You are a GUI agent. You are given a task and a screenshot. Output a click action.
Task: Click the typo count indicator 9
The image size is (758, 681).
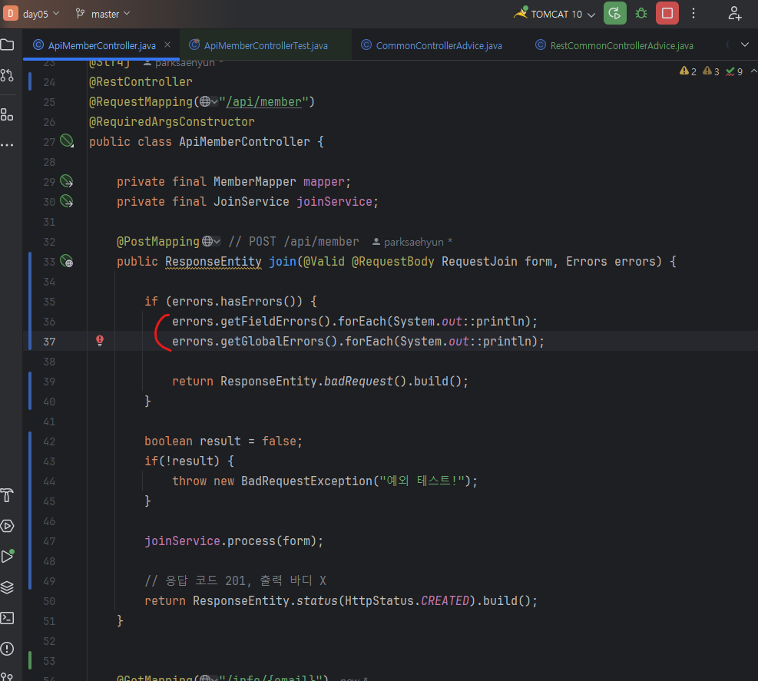[x=734, y=71]
